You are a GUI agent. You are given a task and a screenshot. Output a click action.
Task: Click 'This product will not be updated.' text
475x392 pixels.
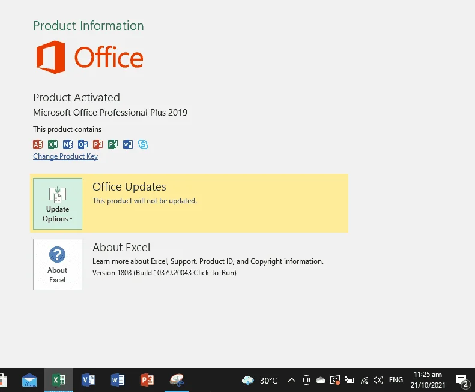145,201
